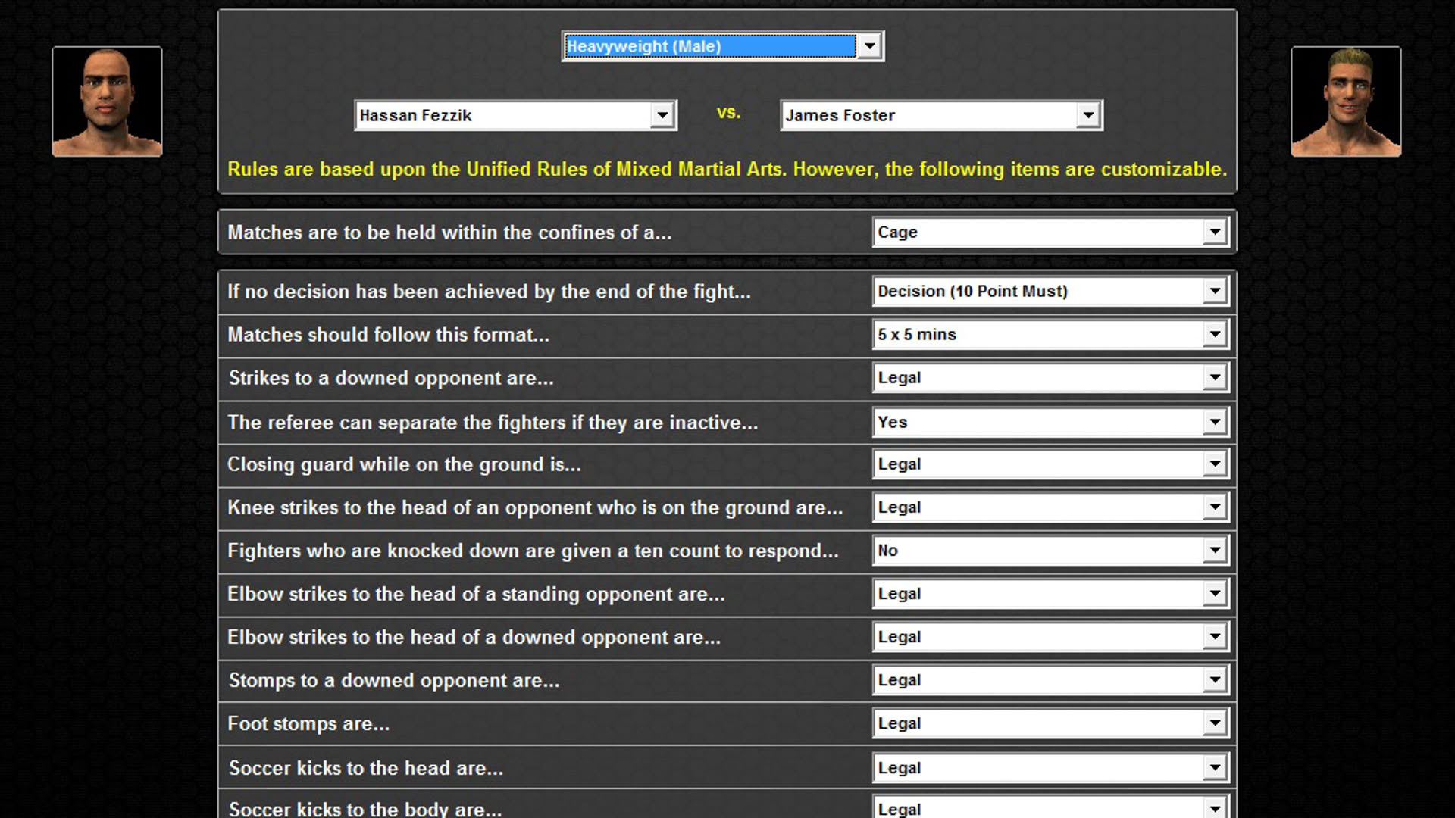Click 'Soccer kicks to the head are...' text
This screenshot has height=818, width=1455.
tap(366, 768)
